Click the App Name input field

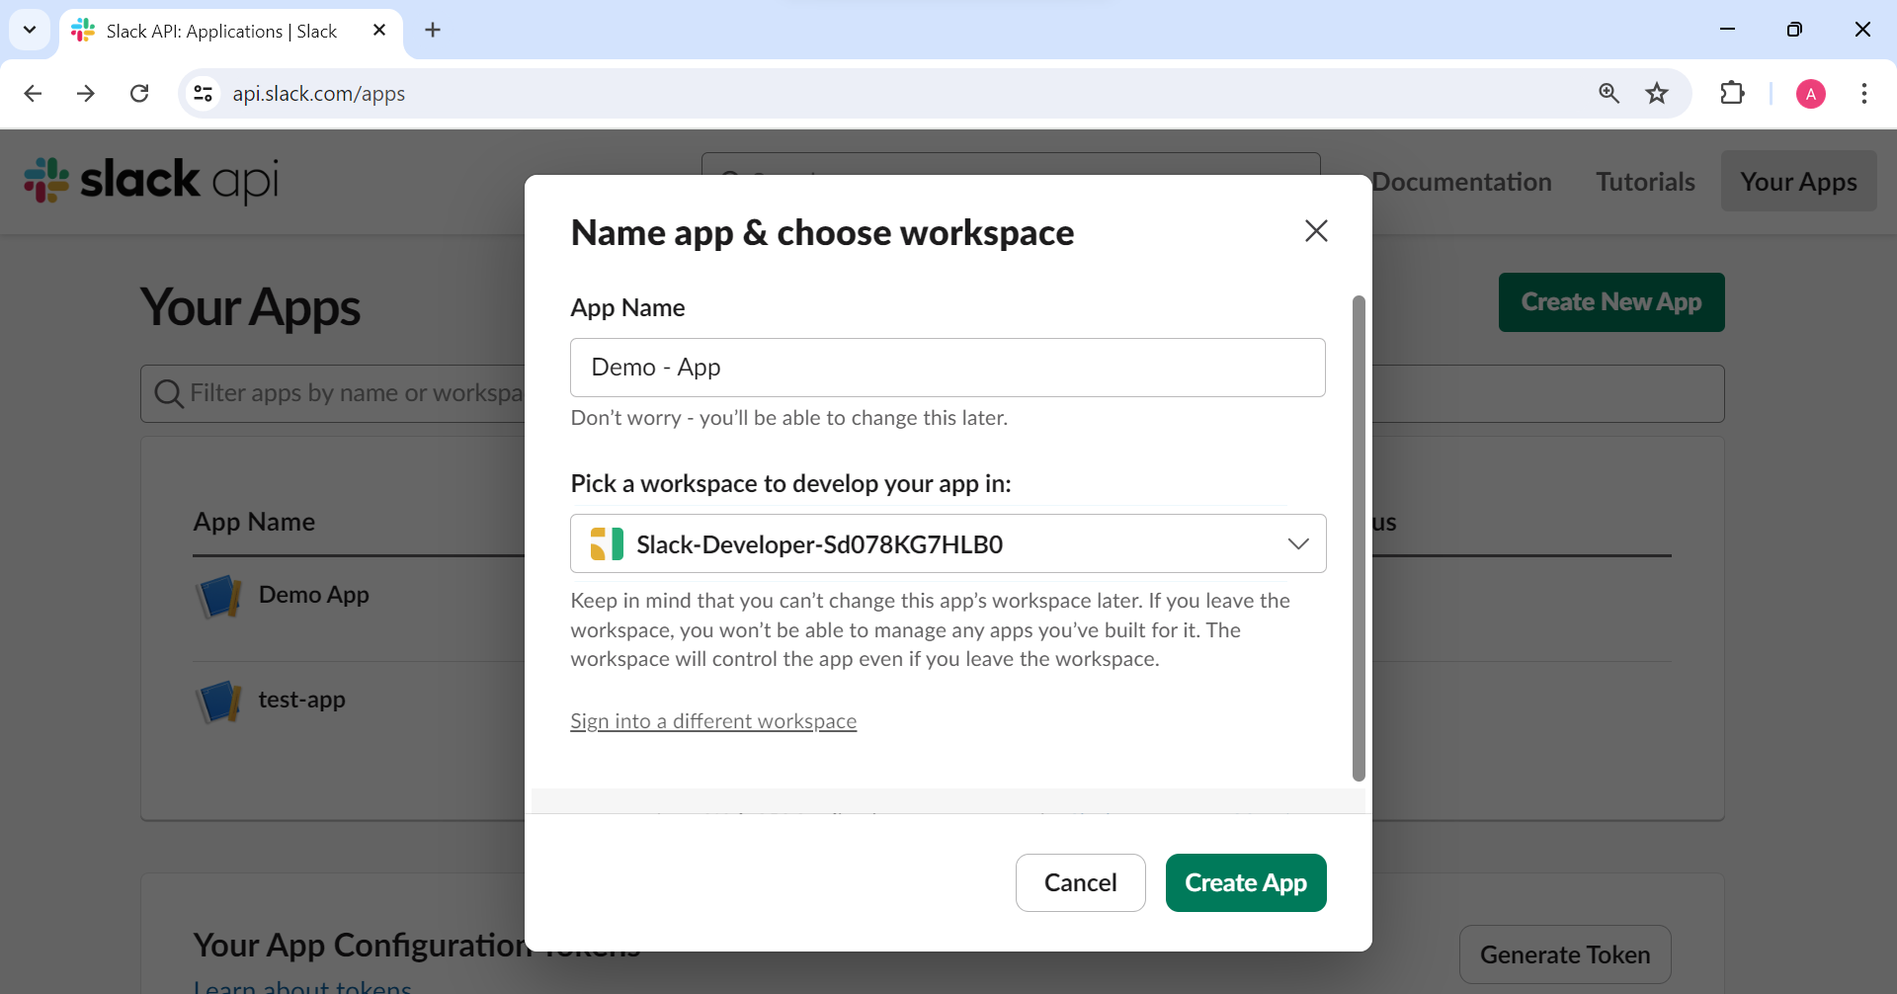click(948, 368)
